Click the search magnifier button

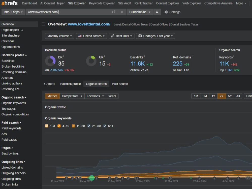(x=157, y=12)
